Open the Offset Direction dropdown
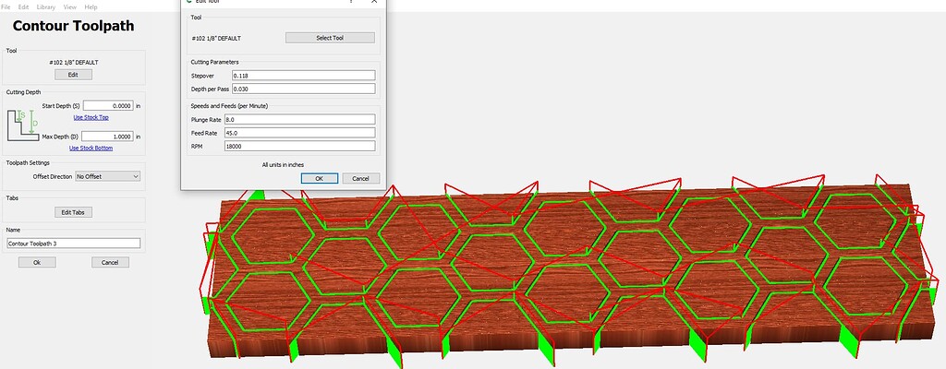Viewport: 946px width, 369px height. click(x=107, y=177)
